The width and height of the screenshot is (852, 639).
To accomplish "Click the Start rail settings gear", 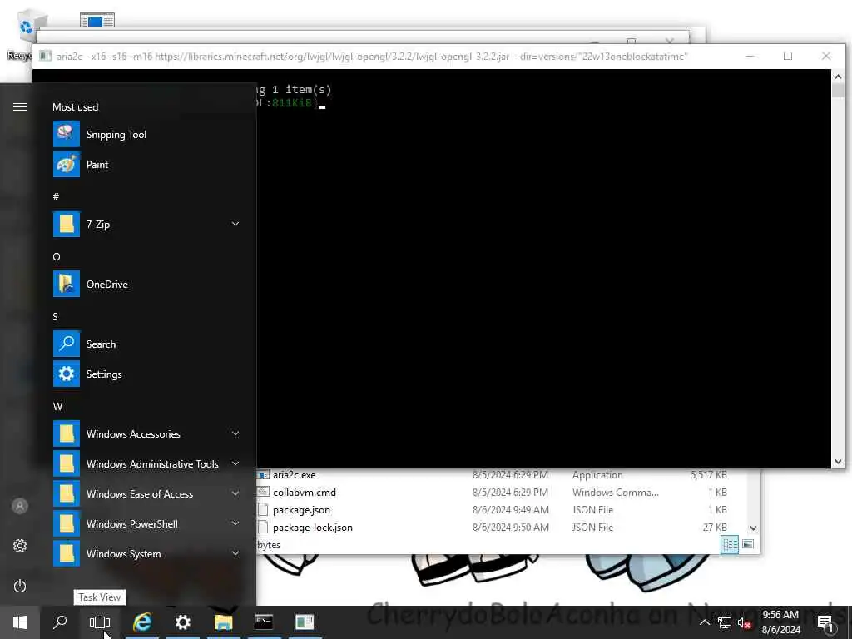I will click(20, 546).
